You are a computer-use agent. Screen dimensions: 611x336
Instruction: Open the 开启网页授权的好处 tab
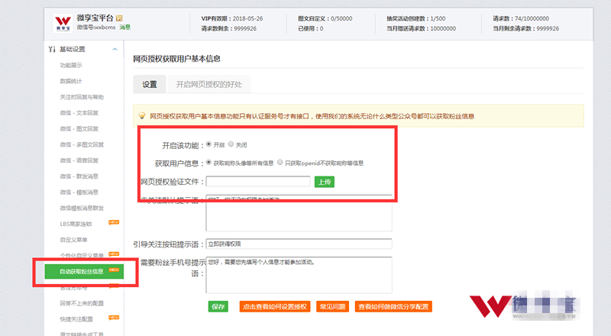pyautogui.click(x=208, y=84)
